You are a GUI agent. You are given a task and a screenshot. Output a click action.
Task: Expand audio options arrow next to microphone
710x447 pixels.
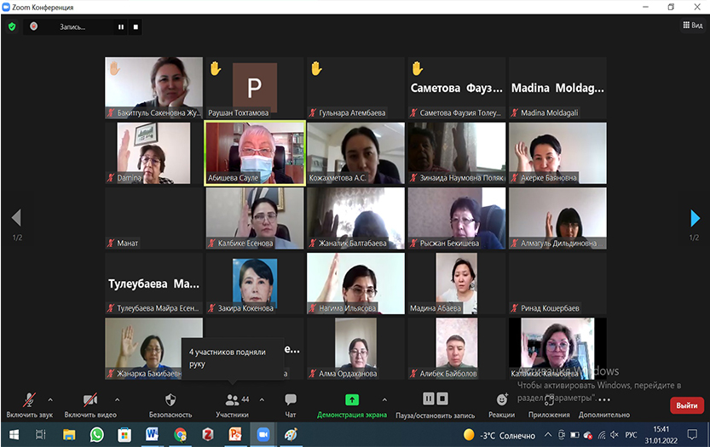(x=50, y=398)
